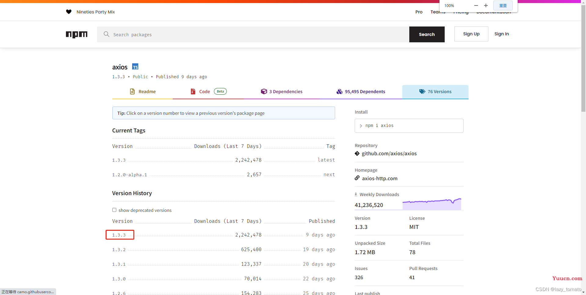This screenshot has height=295, width=586.
Task: Click the Dependents cubes icon
Action: 339,92
